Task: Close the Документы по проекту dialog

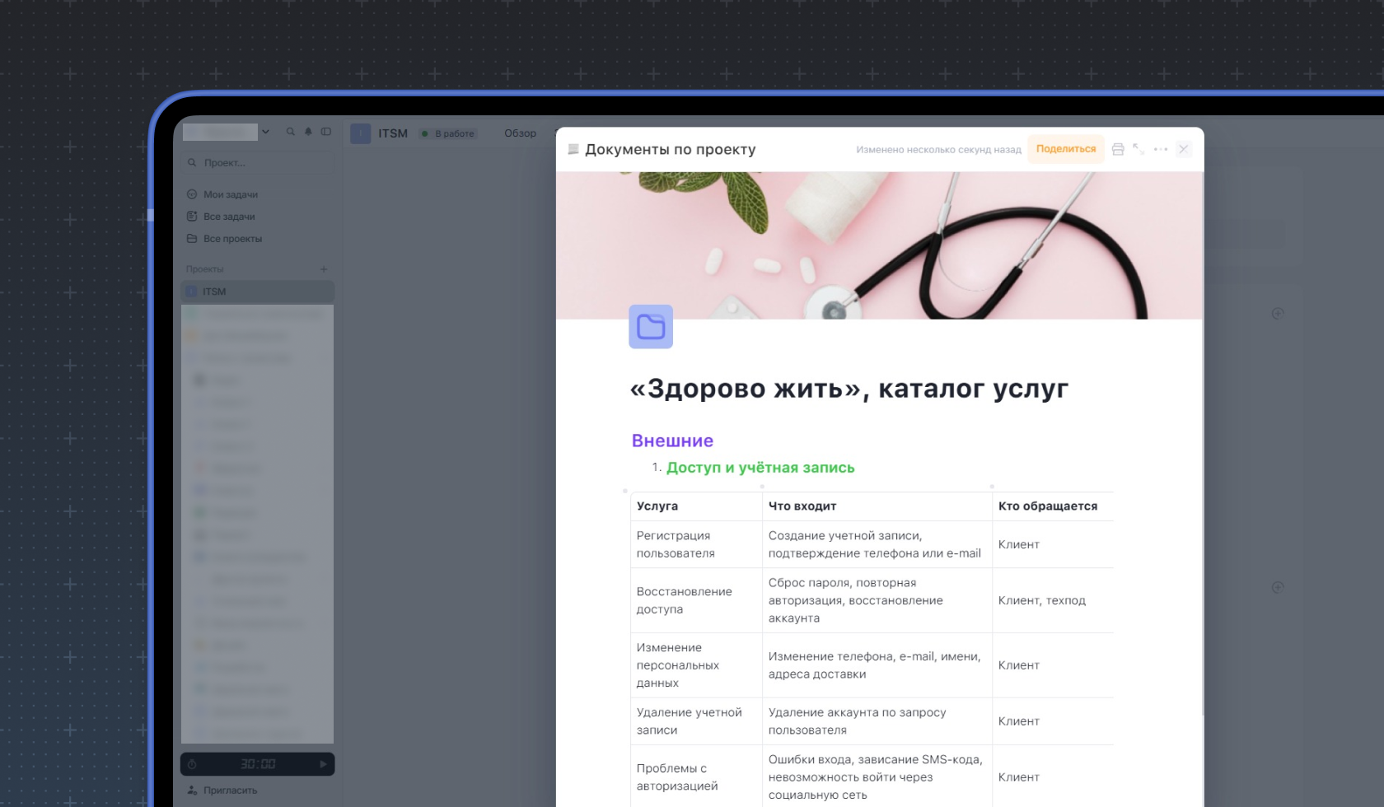Action: (1184, 149)
